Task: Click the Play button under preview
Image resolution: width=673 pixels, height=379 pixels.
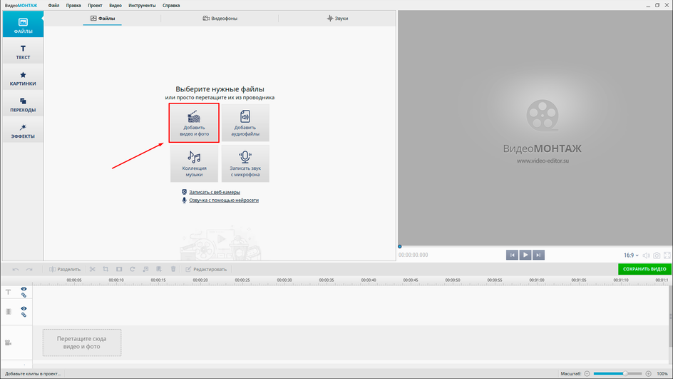Action: [525, 255]
